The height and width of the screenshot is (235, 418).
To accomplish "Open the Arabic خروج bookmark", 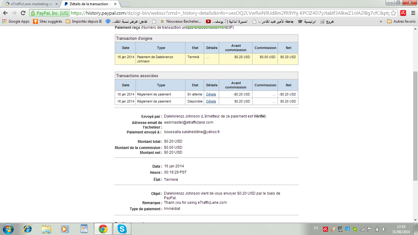I will (327, 21).
